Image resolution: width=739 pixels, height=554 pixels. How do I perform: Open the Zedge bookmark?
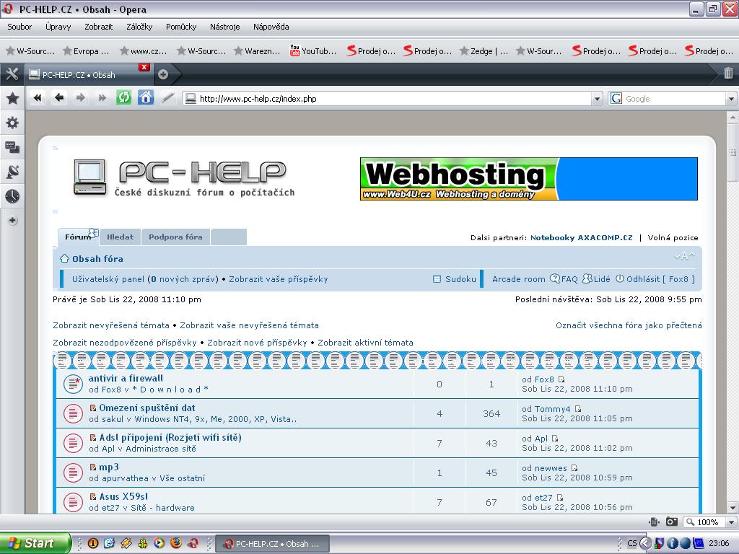(484, 51)
